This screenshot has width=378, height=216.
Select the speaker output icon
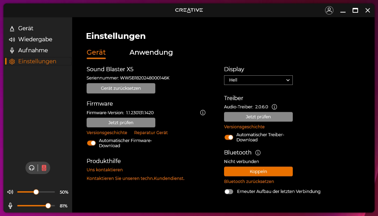pos(44,168)
